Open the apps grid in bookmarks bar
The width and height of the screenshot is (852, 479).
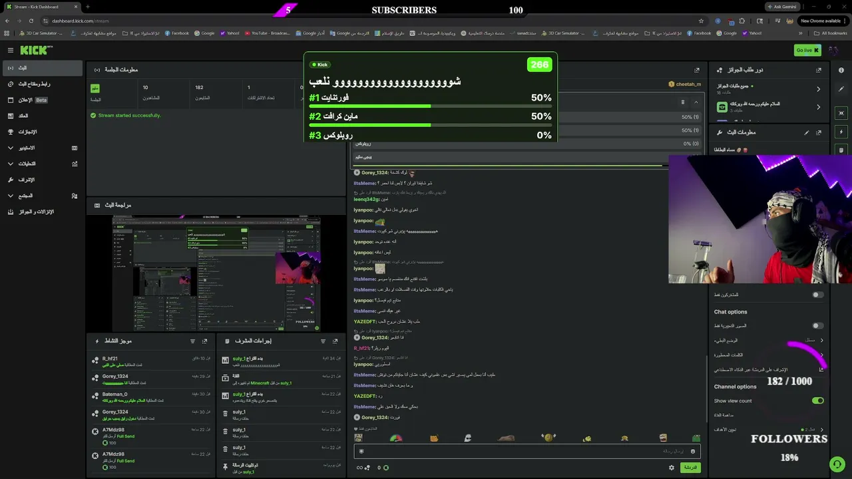[x=7, y=33]
